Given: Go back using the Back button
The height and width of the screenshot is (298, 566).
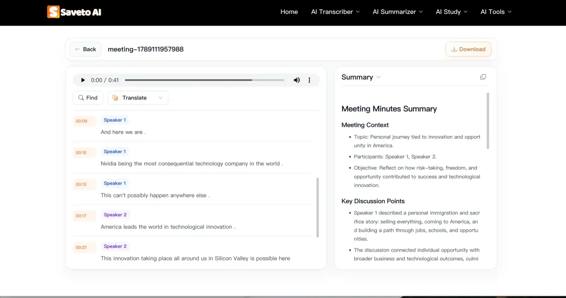Looking at the screenshot, I should (x=86, y=49).
